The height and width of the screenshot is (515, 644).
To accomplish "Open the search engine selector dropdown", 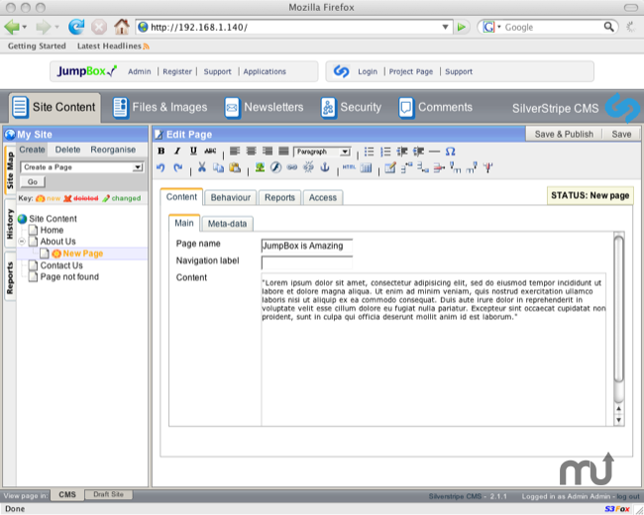I will tap(499, 27).
